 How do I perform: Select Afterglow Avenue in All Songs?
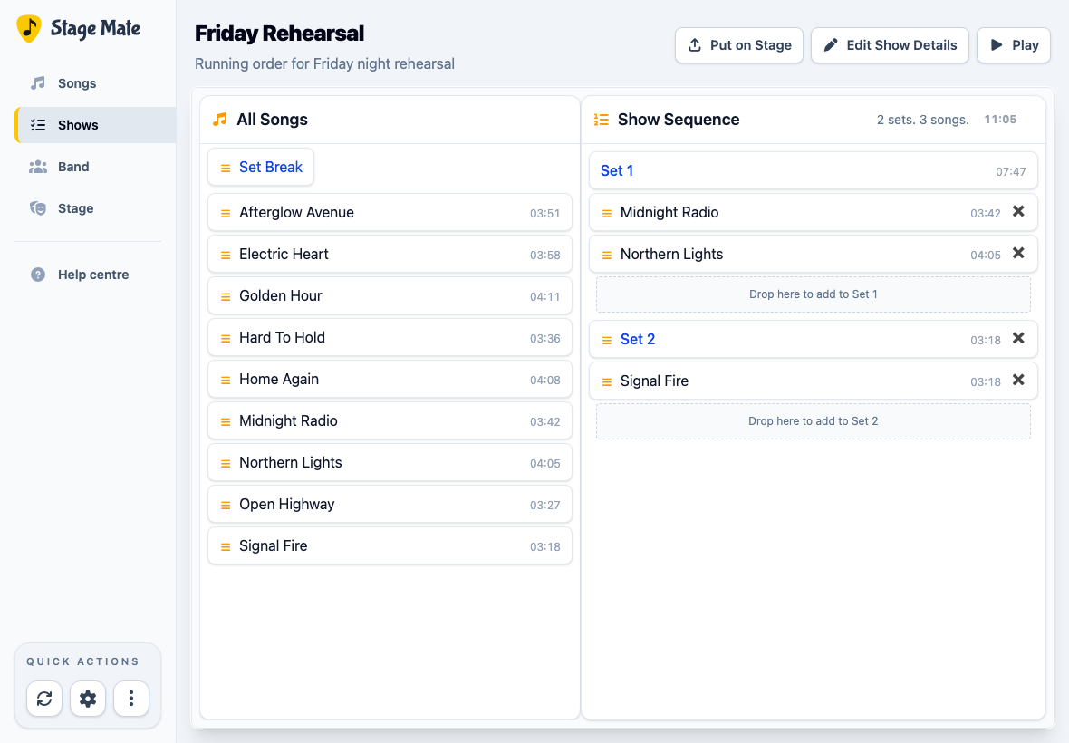[x=390, y=213]
